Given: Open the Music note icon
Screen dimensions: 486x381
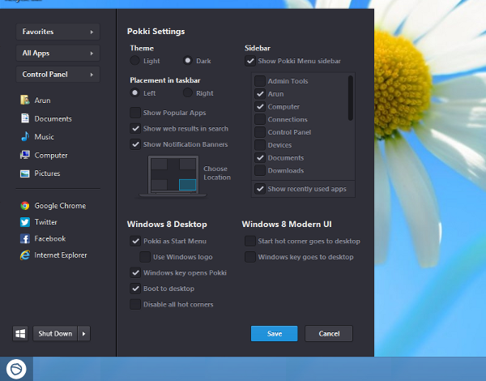Looking at the screenshot, I should (x=25, y=136).
